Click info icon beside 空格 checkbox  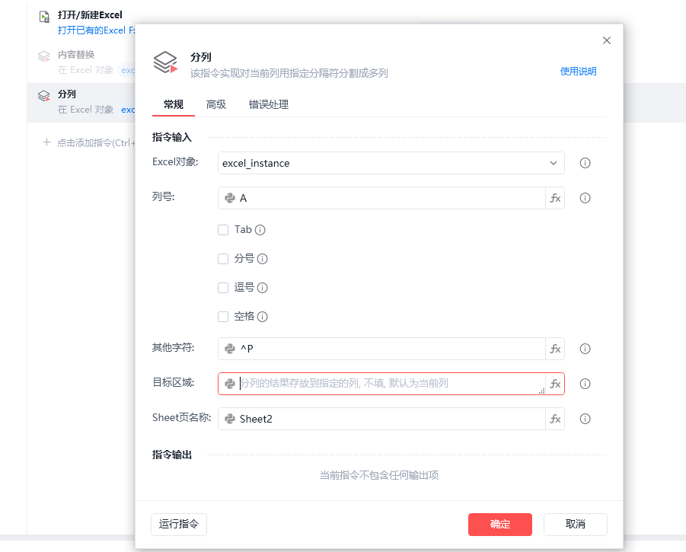click(262, 317)
